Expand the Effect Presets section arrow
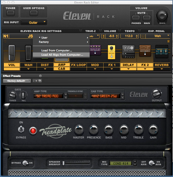Image resolution: width=173 pixels, height=177 pixels. tap(40, 76)
